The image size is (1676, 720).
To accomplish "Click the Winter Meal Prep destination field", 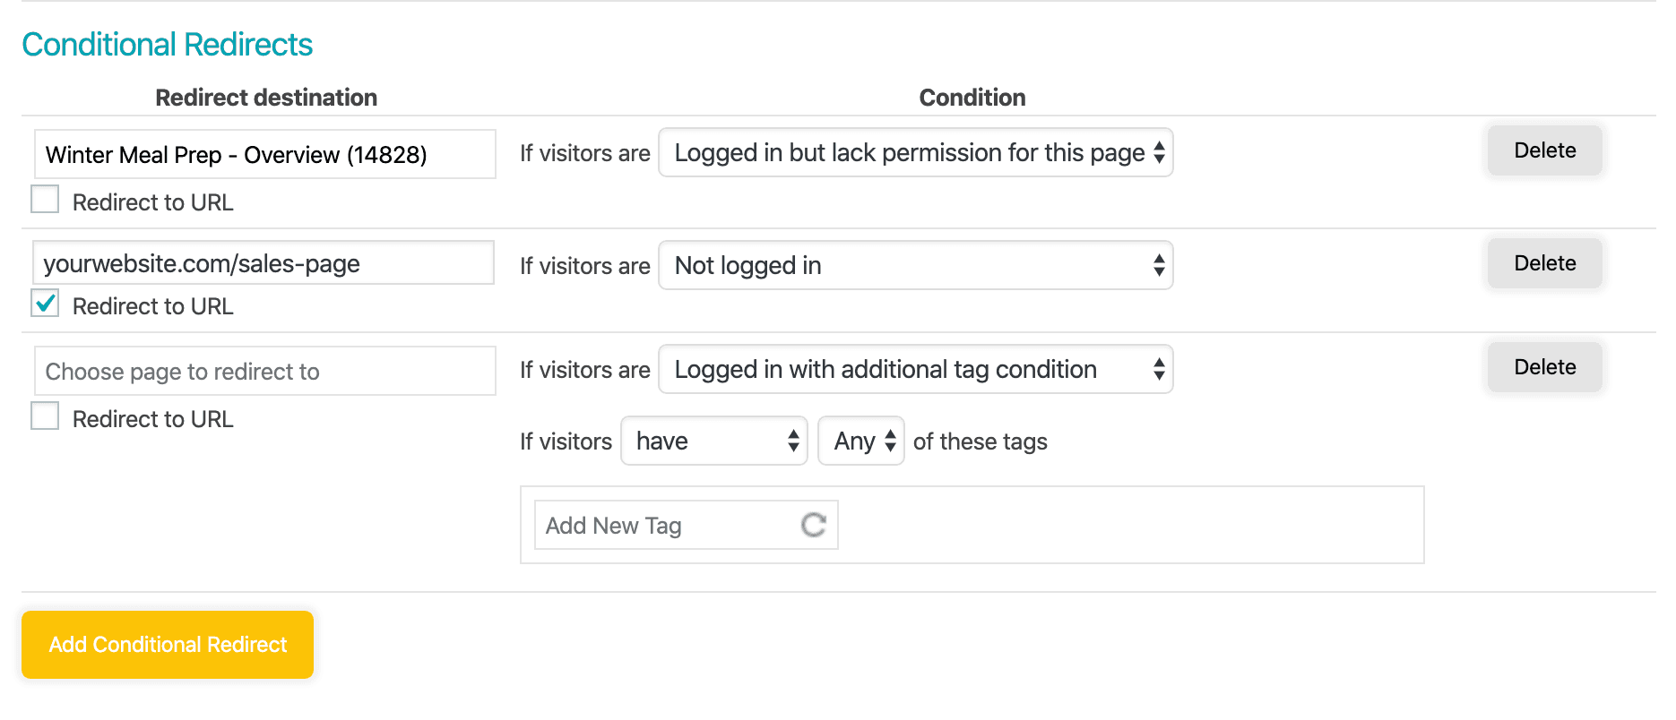I will pyautogui.click(x=264, y=155).
